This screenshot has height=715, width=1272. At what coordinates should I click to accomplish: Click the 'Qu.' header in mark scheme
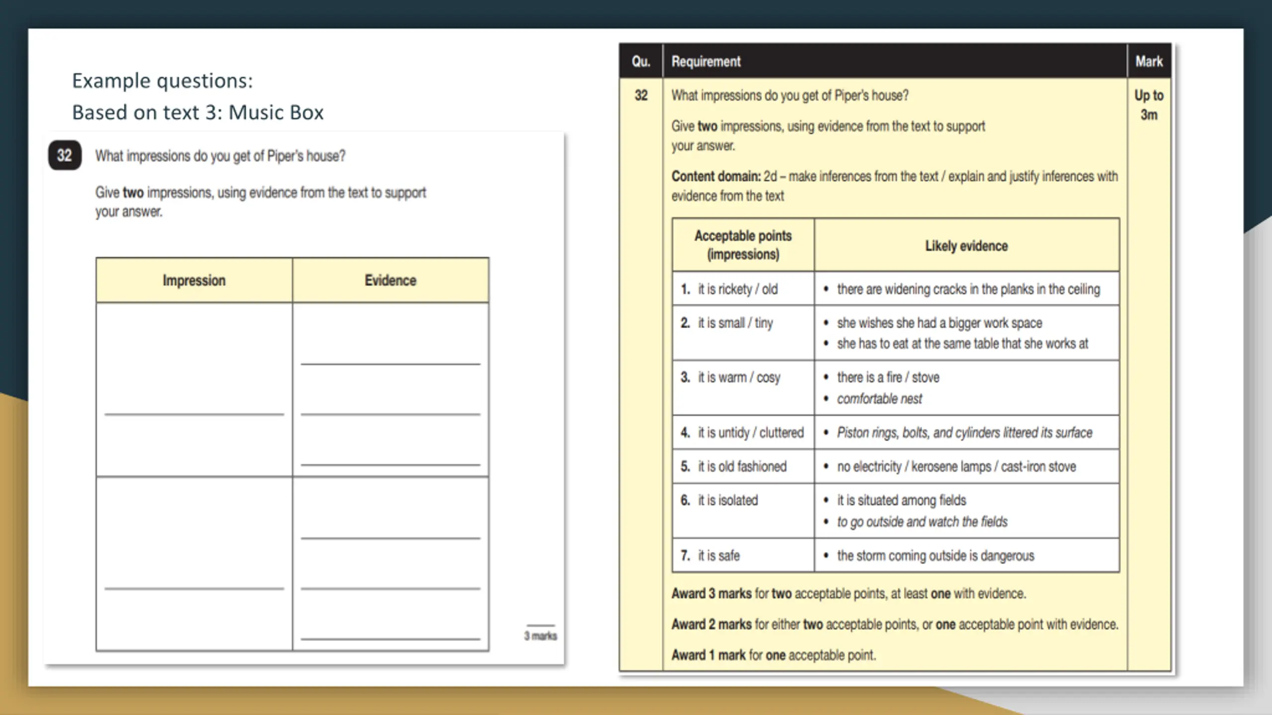click(641, 62)
